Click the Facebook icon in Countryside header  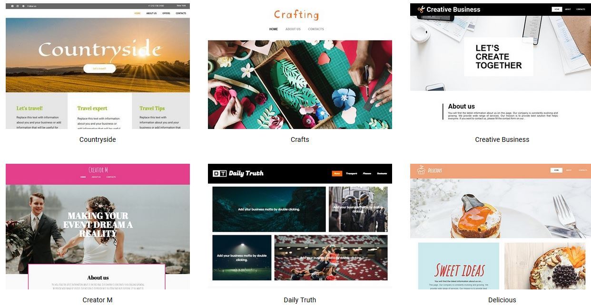[x=12, y=6]
